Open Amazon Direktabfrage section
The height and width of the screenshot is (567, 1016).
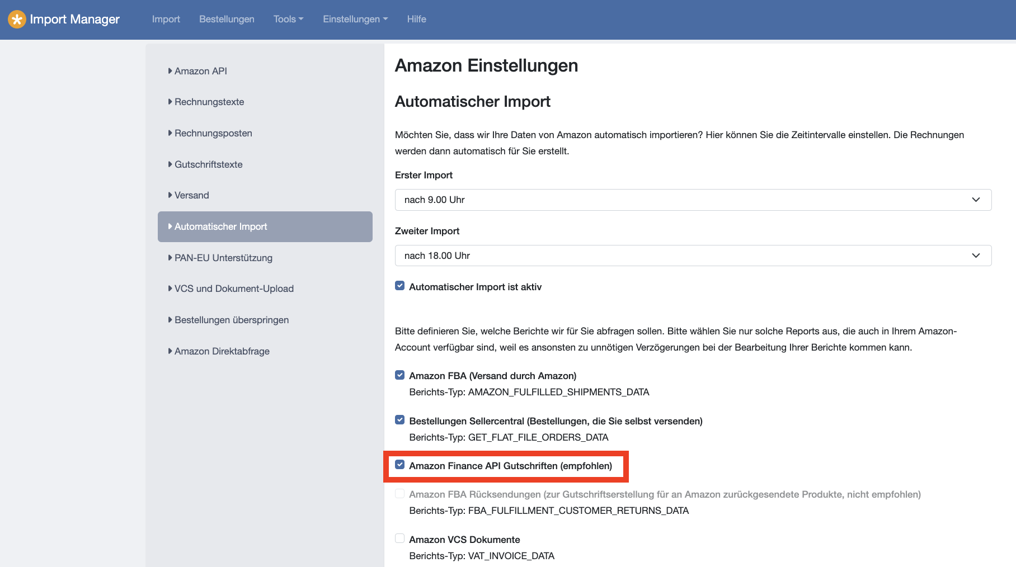click(265, 351)
